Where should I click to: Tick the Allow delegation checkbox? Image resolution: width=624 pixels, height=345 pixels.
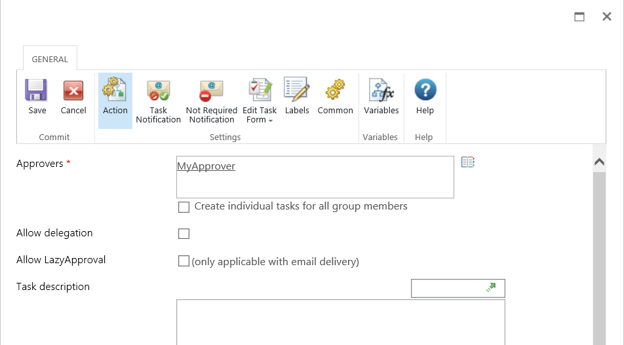click(184, 234)
